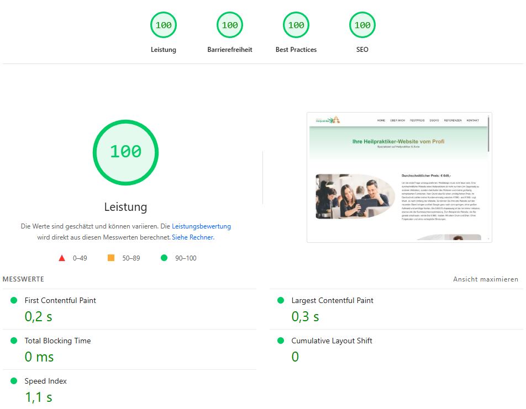Click the green circle 90–100 legend icon
The width and height of the screenshot is (526, 409).
point(164,258)
